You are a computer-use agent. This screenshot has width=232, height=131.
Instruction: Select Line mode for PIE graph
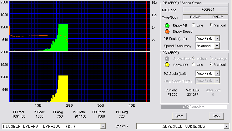pos(194,25)
